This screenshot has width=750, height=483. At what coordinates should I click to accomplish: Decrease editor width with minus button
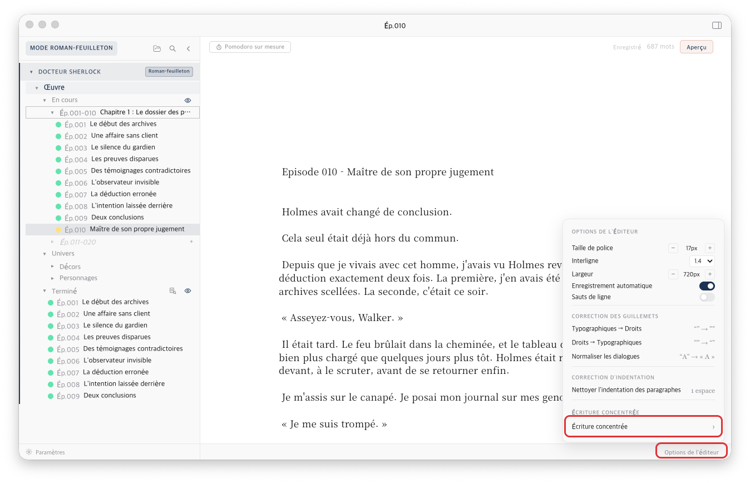click(x=673, y=274)
